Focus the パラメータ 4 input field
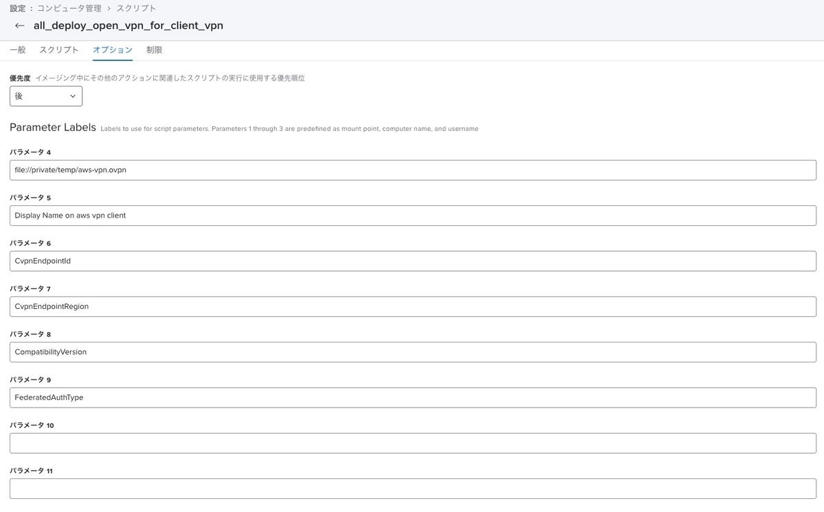Image resolution: width=824 pixels, height=512 pixels. point(413,170)
